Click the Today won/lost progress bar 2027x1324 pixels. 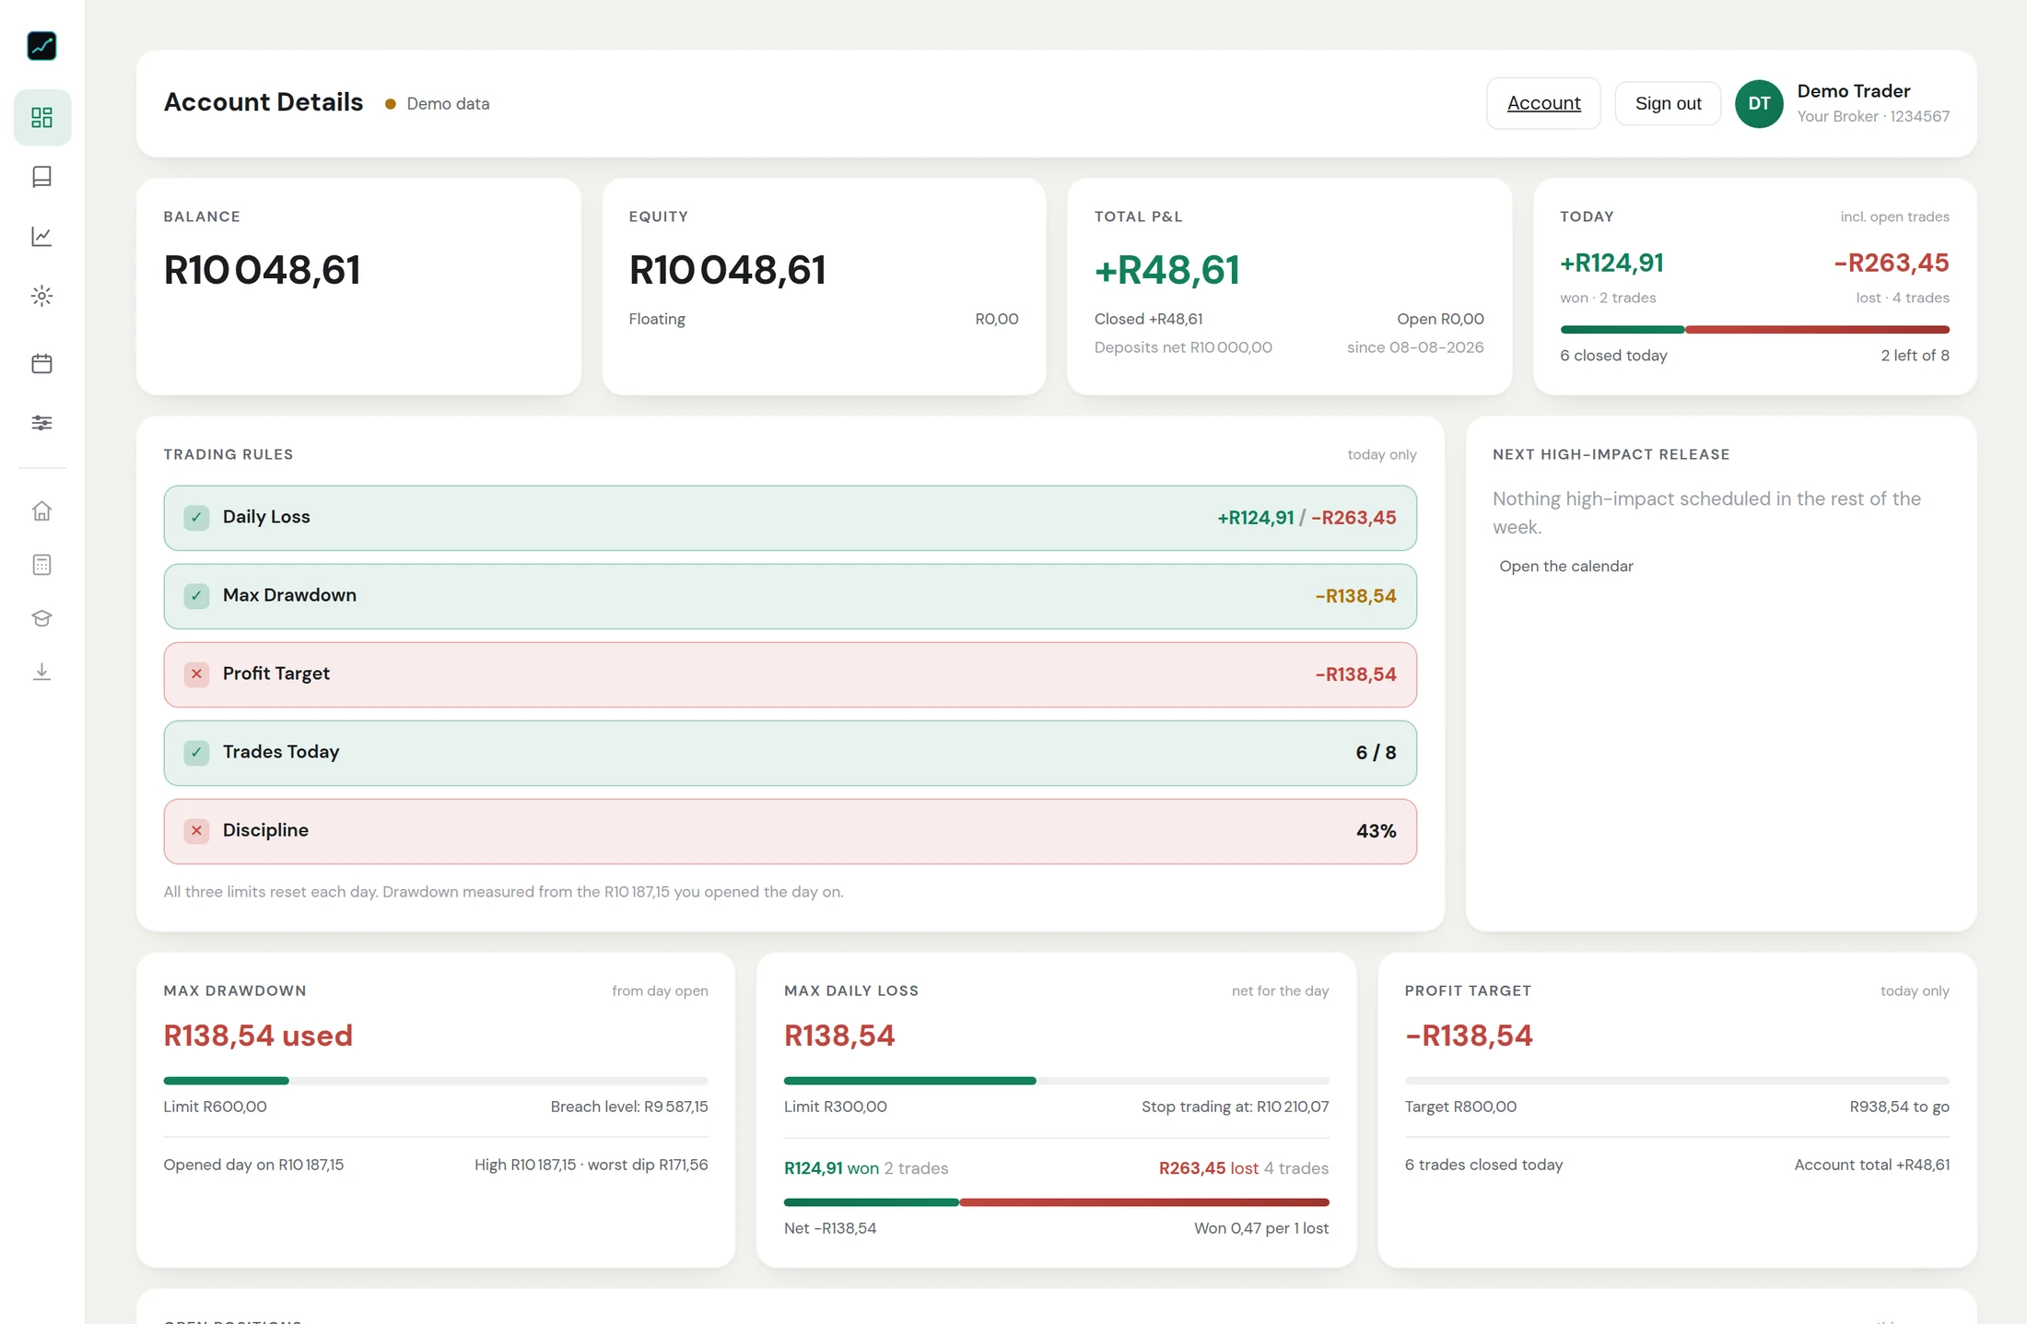1754,329
